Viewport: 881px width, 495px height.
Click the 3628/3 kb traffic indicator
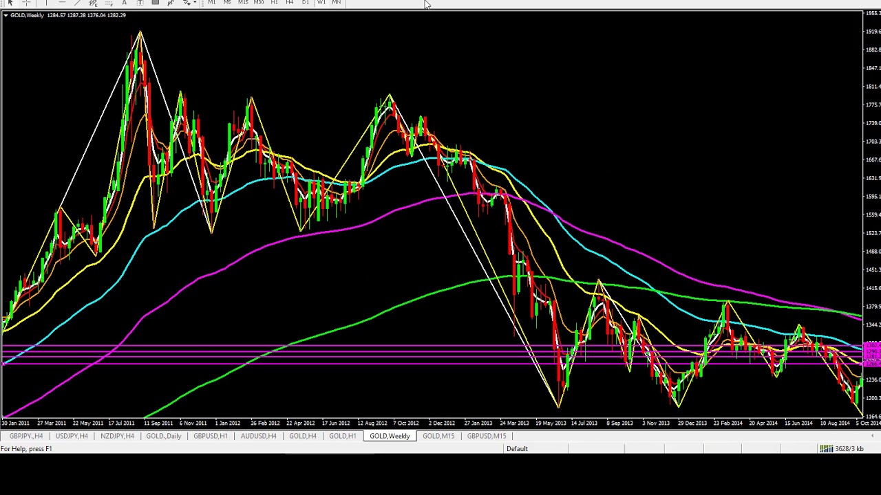pyautogui.click(x=849, y=449)
